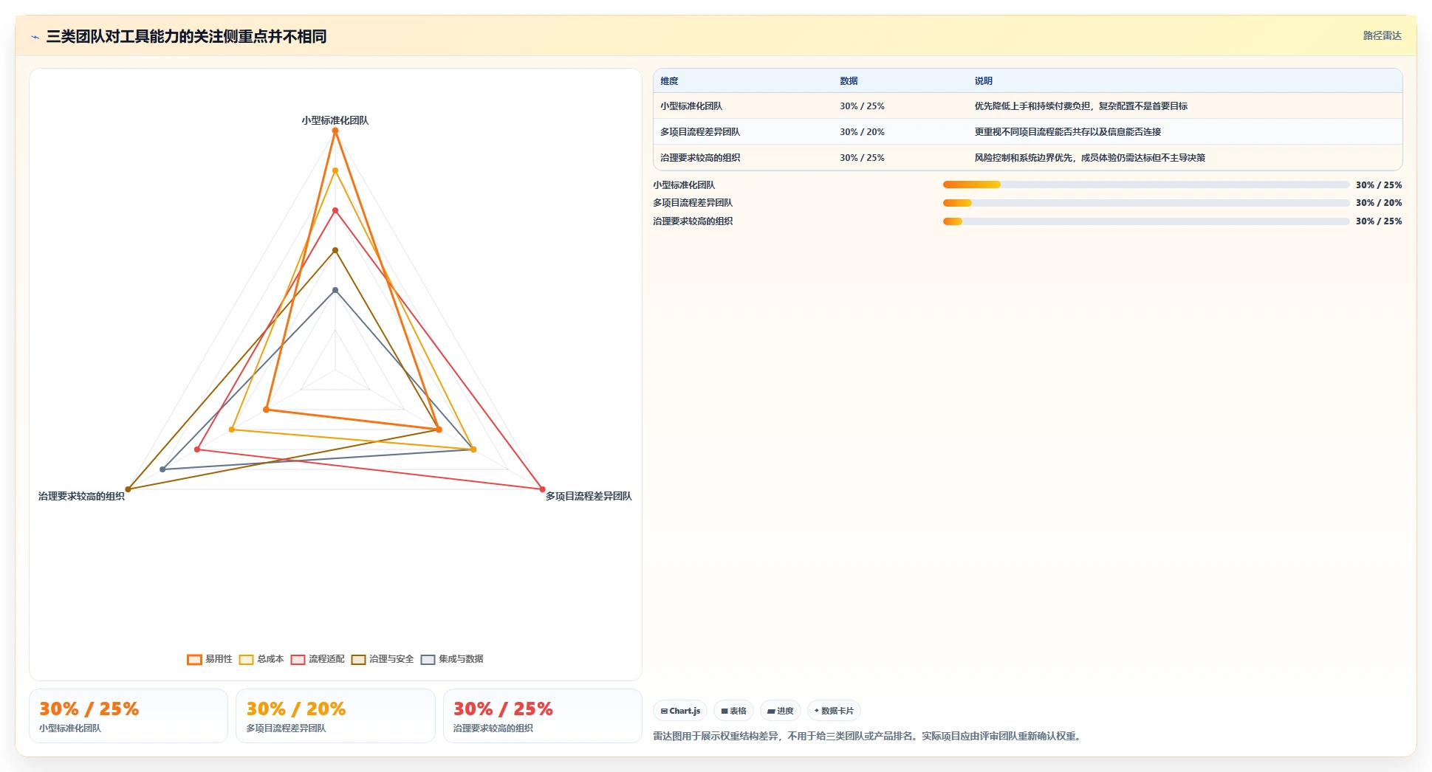This screenshot has height=772, width=1432.
Task: Toggle the 易用性 legend swatch
Action: pyautogui.click(x=194, y=659)
